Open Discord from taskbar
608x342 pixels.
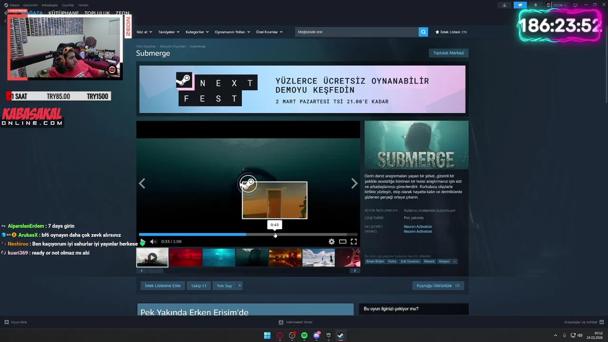[x=317, y=335]
